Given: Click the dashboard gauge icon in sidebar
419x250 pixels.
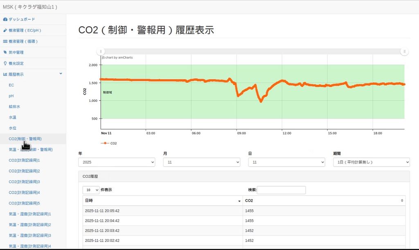Looking at the screenshot, I should [5, 19].
